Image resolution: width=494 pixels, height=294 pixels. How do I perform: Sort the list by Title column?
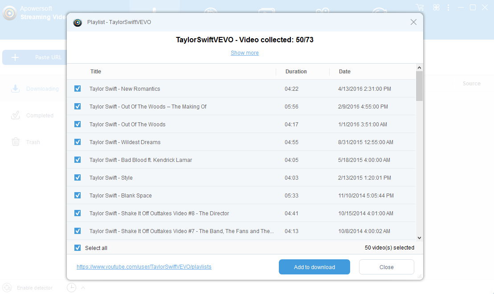coord(95,71)
